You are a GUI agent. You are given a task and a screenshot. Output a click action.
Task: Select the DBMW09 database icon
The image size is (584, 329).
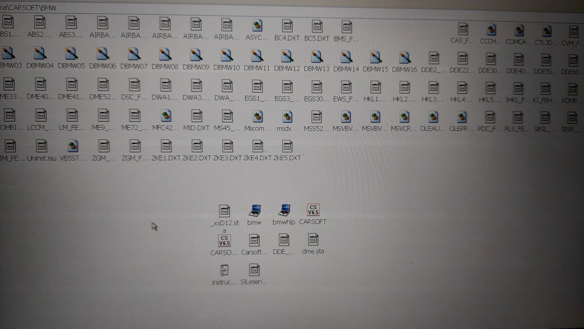pyautogui.click(x=196, y=55)
